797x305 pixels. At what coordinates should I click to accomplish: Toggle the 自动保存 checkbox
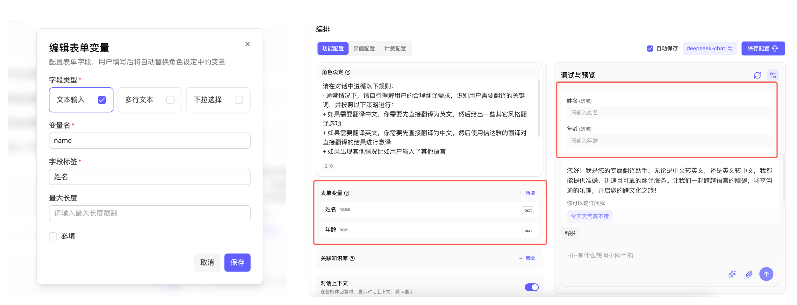650,48
